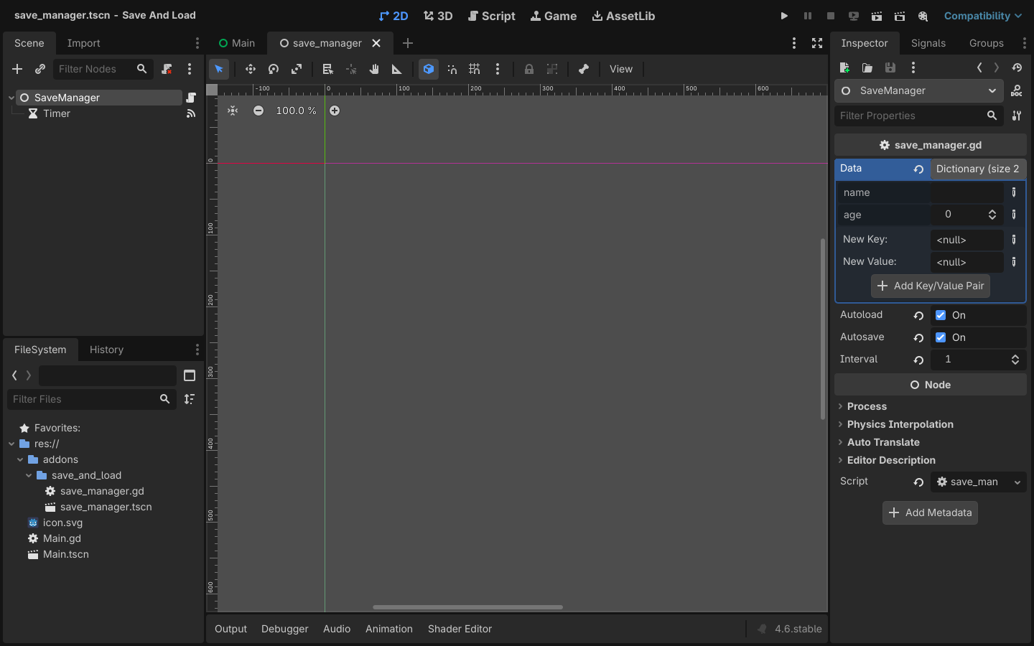This screenshot has width=1034, height=646.
Task: Switch to the Import tab
Action: click(84, 43)
